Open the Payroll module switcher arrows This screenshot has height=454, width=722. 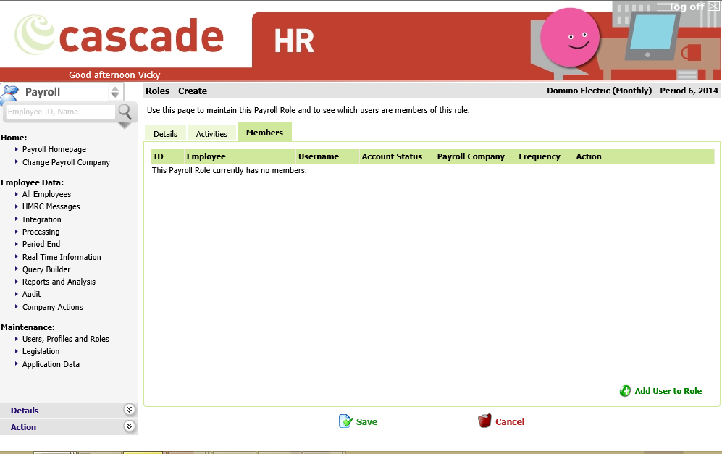pyautogui.click(x=115, y=92)
